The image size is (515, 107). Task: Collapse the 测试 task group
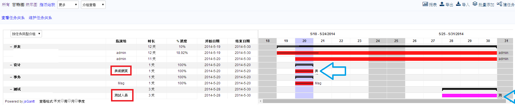point(11,89)
